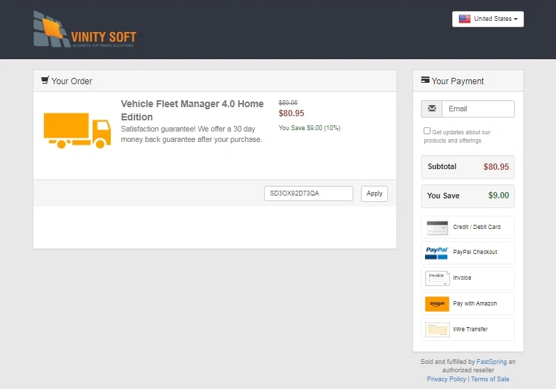
Task: Click the PayPal logo icon
Action: pos(438,253)
